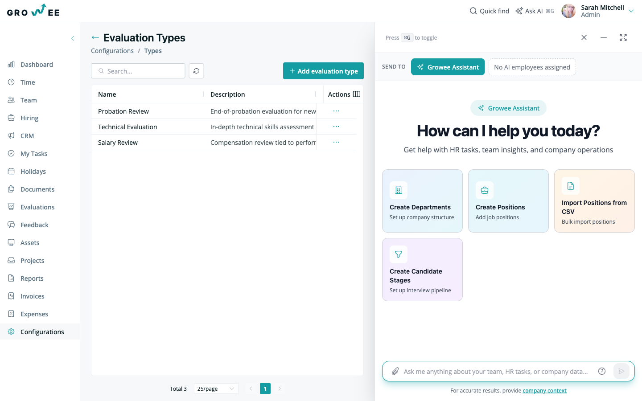Click the Configurations breadcrumb link
Screen dimensions: 642x401
[x=112, y=51]
